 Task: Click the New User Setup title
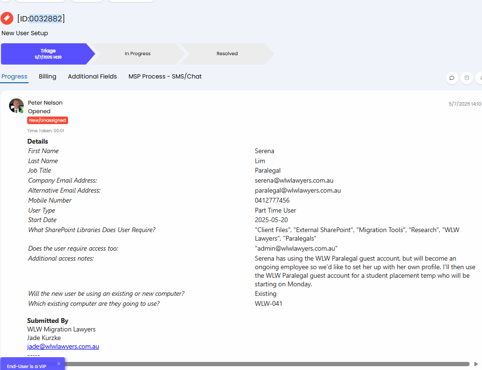point(25,33)
